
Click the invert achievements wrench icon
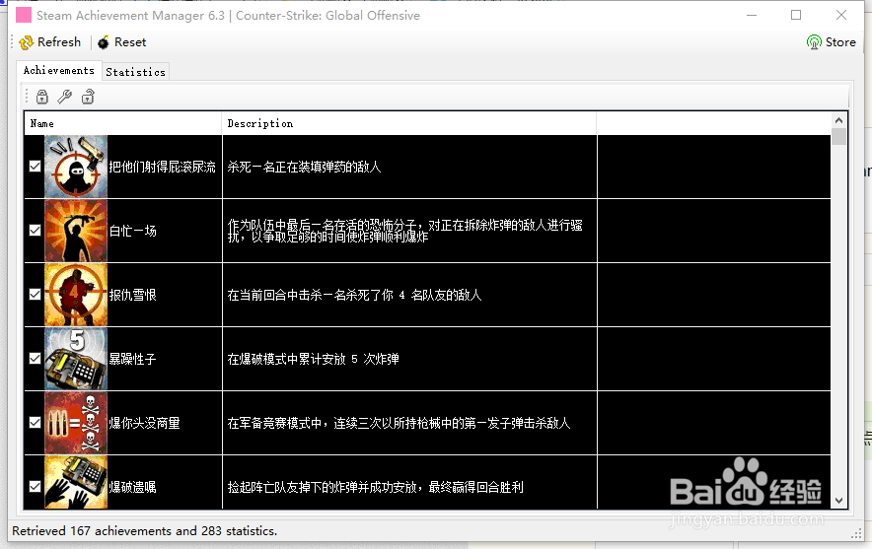pyautogui.click(x=64, y=97)
